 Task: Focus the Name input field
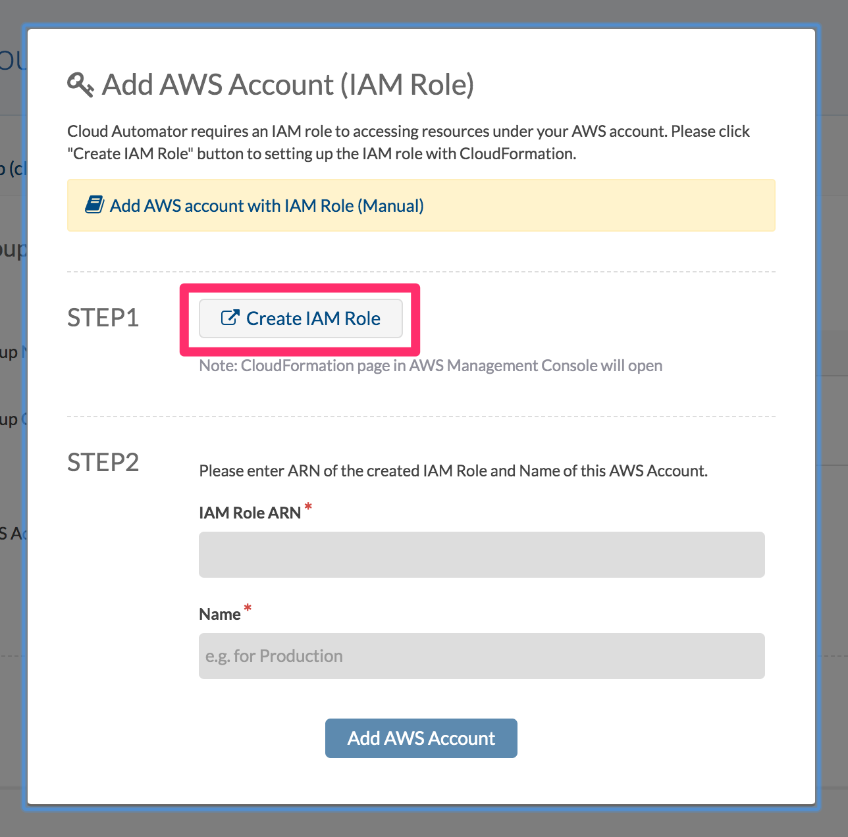coord(482,656)
